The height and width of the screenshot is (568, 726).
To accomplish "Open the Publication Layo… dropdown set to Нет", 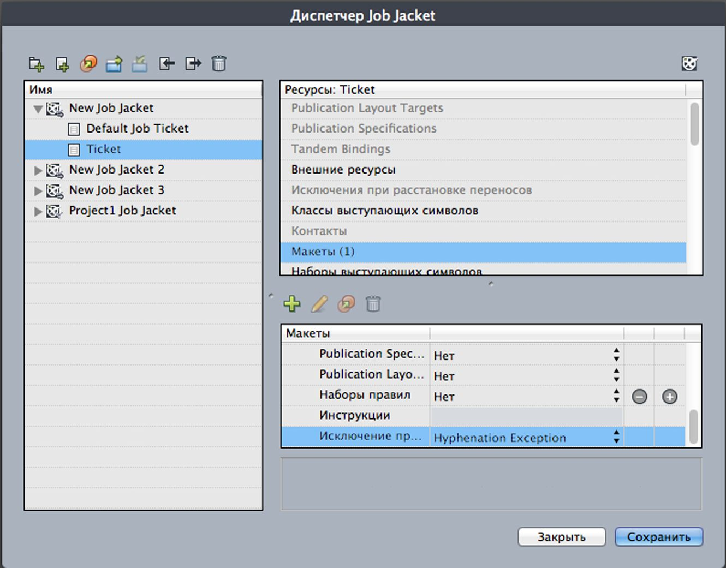I will [x=527, y=376].
